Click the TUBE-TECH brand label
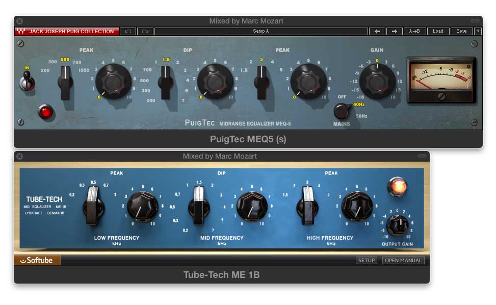 tap(44, 199)
